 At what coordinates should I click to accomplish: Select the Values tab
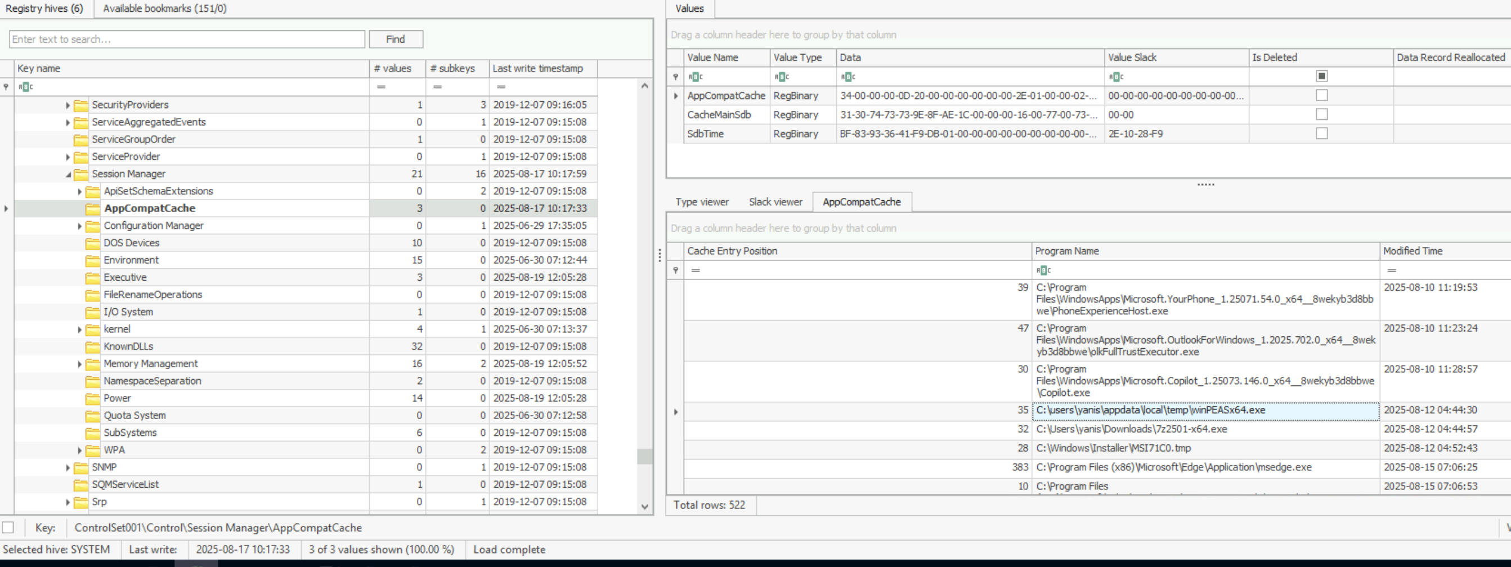[689, 8]
